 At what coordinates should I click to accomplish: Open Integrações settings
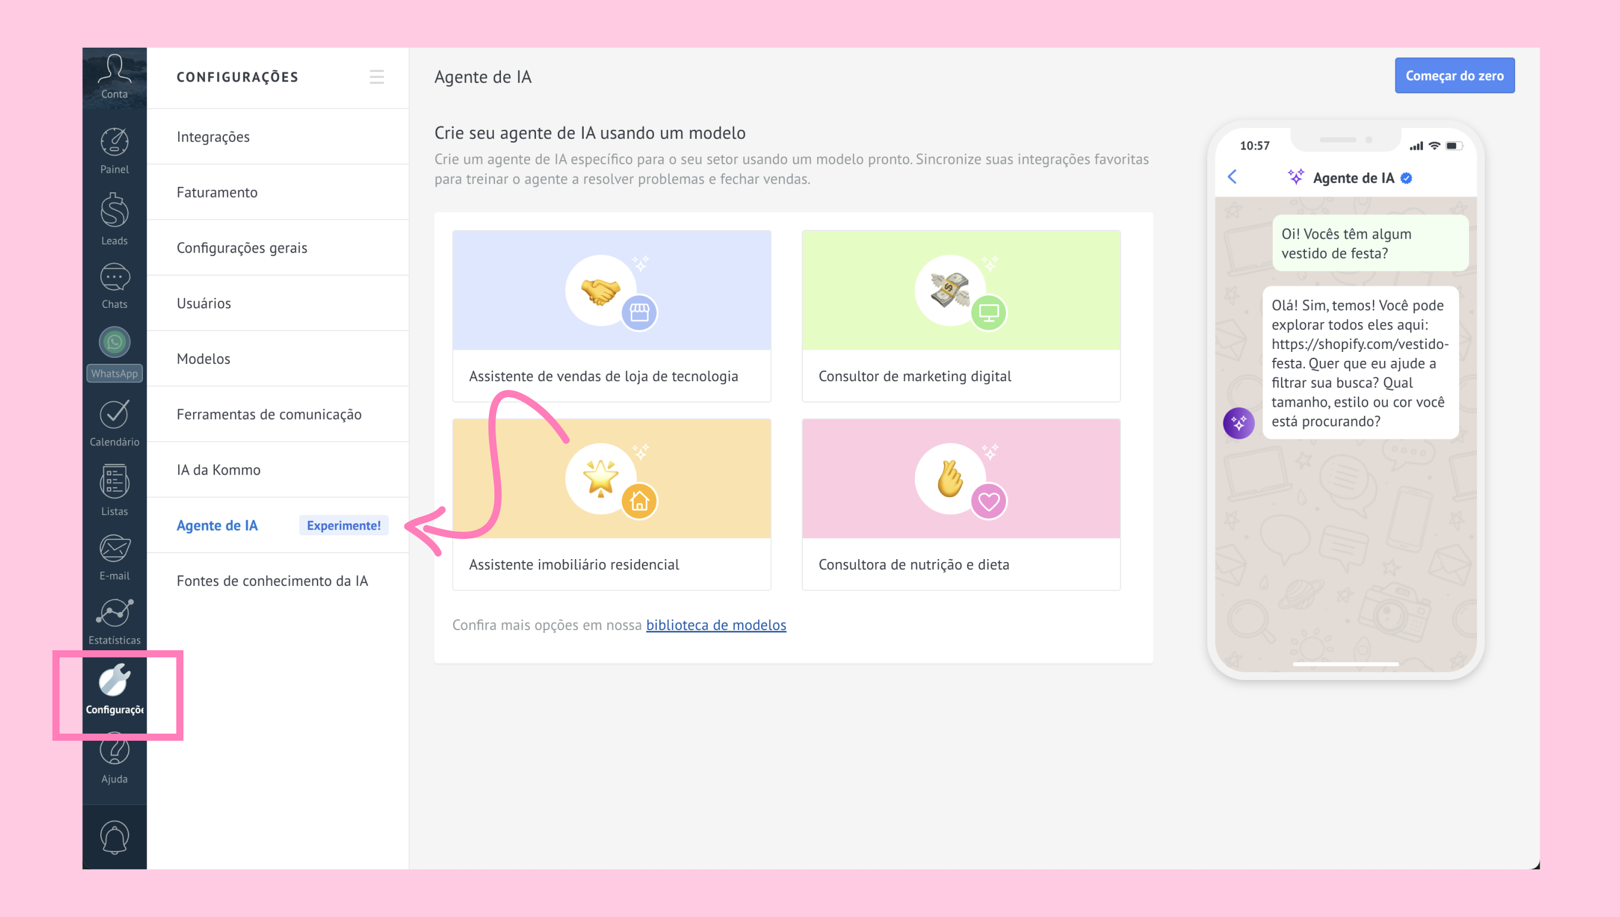coord(278,137)
